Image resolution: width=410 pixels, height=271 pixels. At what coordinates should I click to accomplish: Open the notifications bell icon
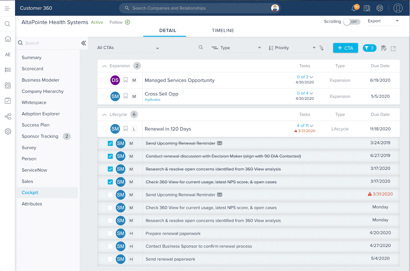[x=354, y=8]
